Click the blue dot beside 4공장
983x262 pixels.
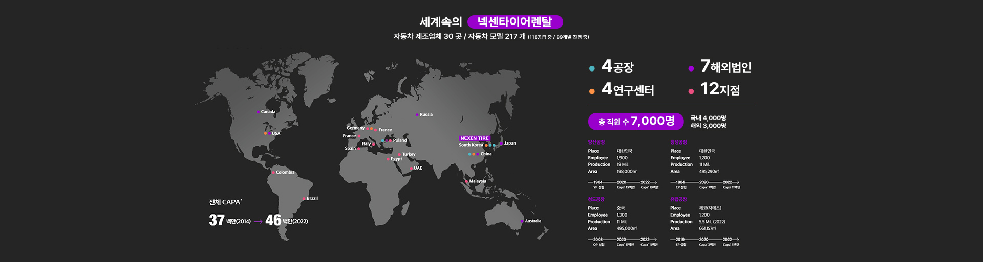coord(592,68)
